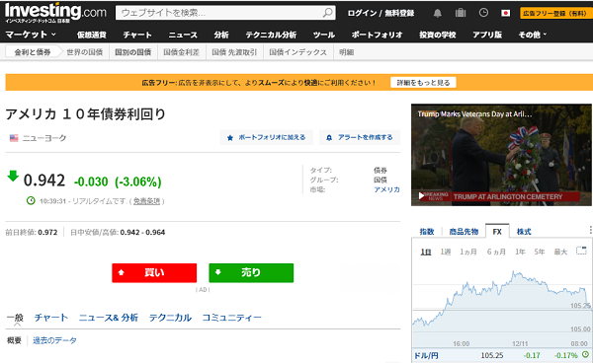The image size is (593, 363).
Task: Switch sidebar chart to 指数 tab
Action: point(427,231)
